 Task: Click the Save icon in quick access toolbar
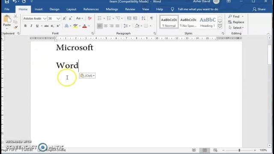click(7, 2)
